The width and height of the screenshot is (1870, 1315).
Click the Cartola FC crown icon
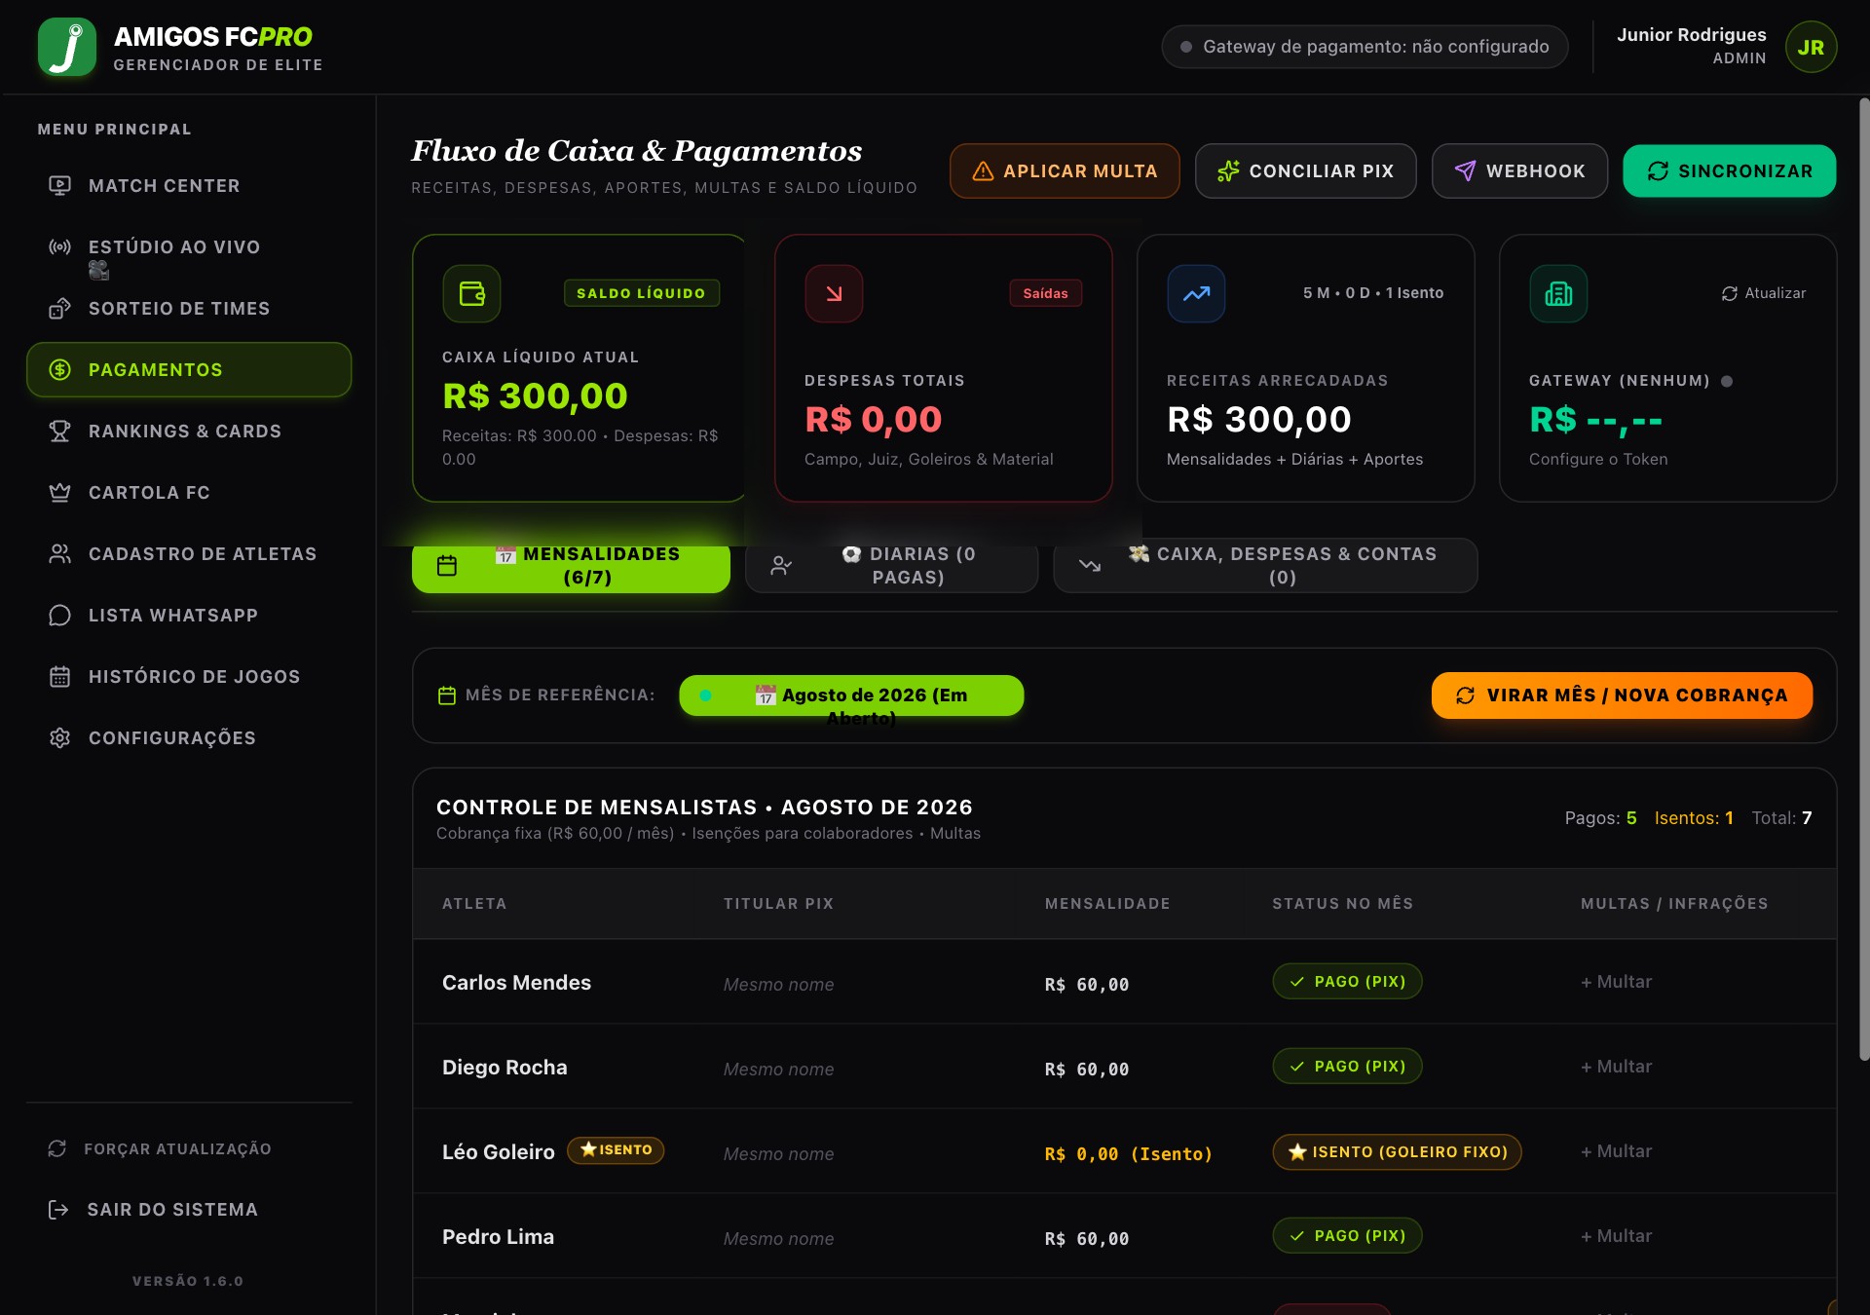pyautogui.click(x=59, y=492)
